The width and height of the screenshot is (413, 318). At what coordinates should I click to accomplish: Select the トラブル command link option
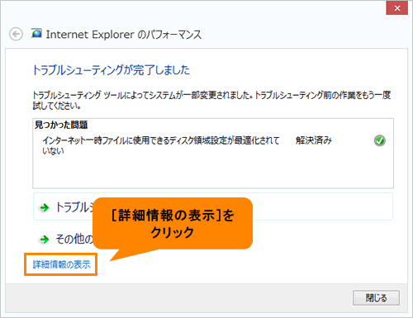[213, 206]
